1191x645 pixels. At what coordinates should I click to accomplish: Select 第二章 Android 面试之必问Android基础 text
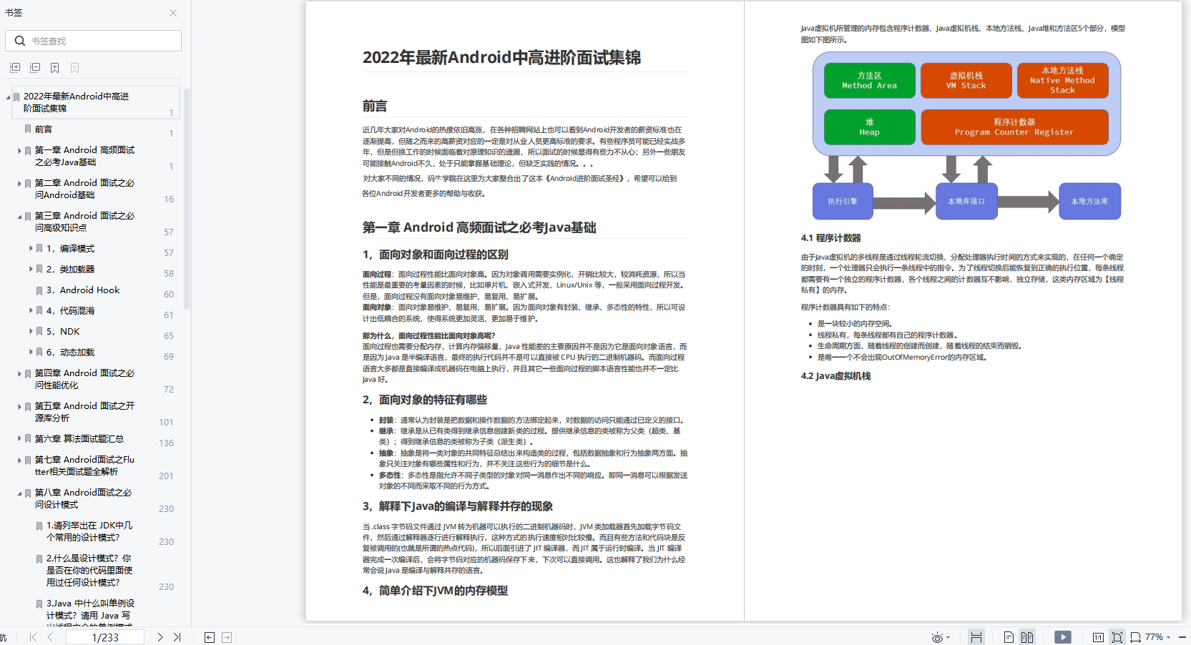[x=84, y=189]
